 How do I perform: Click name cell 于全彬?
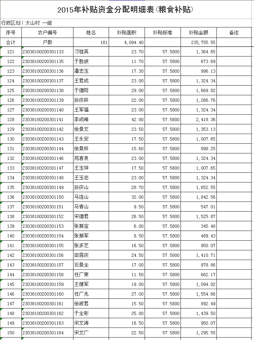click(x=91, y=313)
